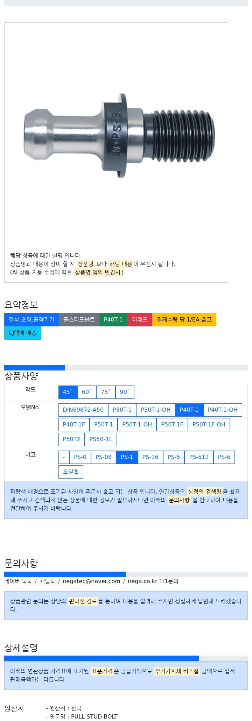Select the 오일홀 option
Viewport: 252px width, 721px height.
tap(71, 472)
